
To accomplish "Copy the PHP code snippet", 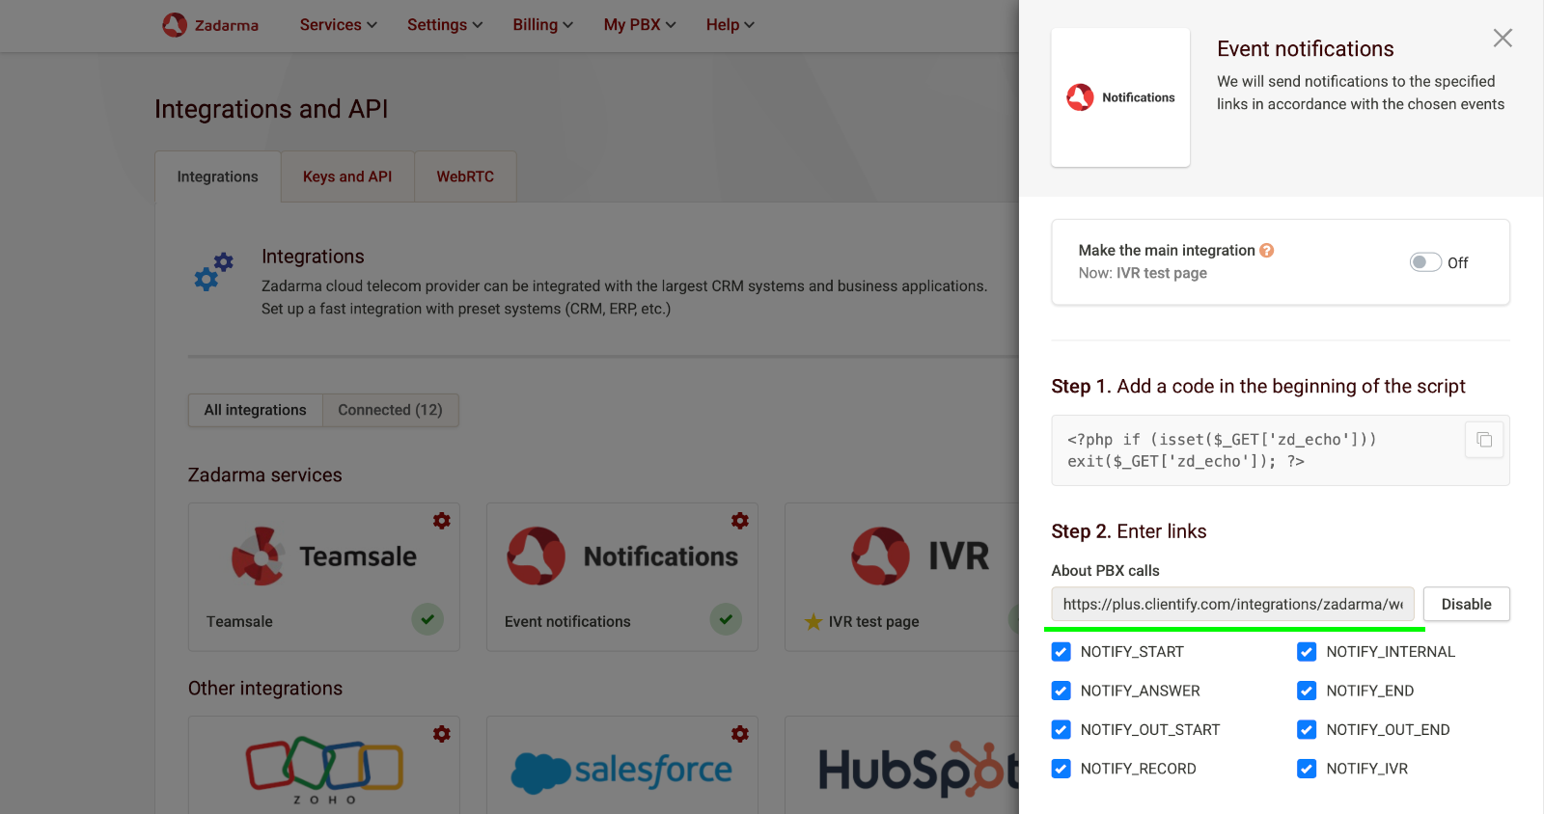I will click(1484, 440).
